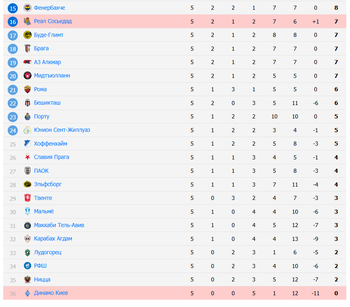
Task: Click the Bodø/Glimt yellow crest icon
Action: [x=27, y=35]
